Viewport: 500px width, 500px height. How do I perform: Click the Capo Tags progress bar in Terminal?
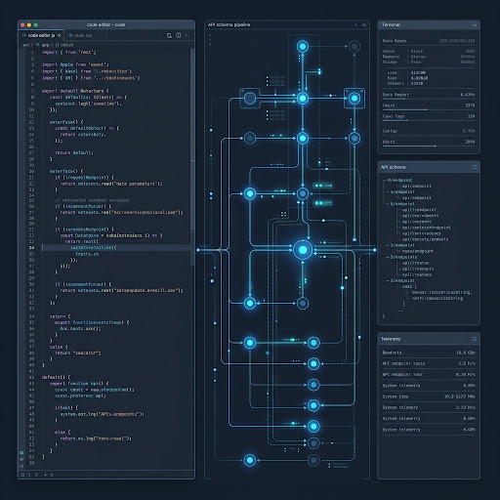point(429,120)
